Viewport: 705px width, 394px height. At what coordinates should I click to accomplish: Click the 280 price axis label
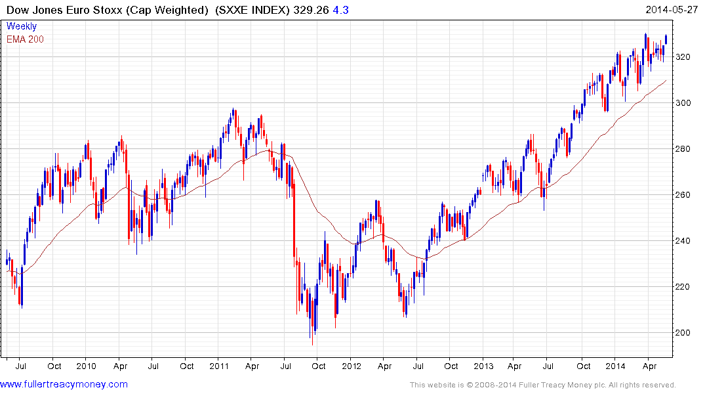[x=683, y=148]
